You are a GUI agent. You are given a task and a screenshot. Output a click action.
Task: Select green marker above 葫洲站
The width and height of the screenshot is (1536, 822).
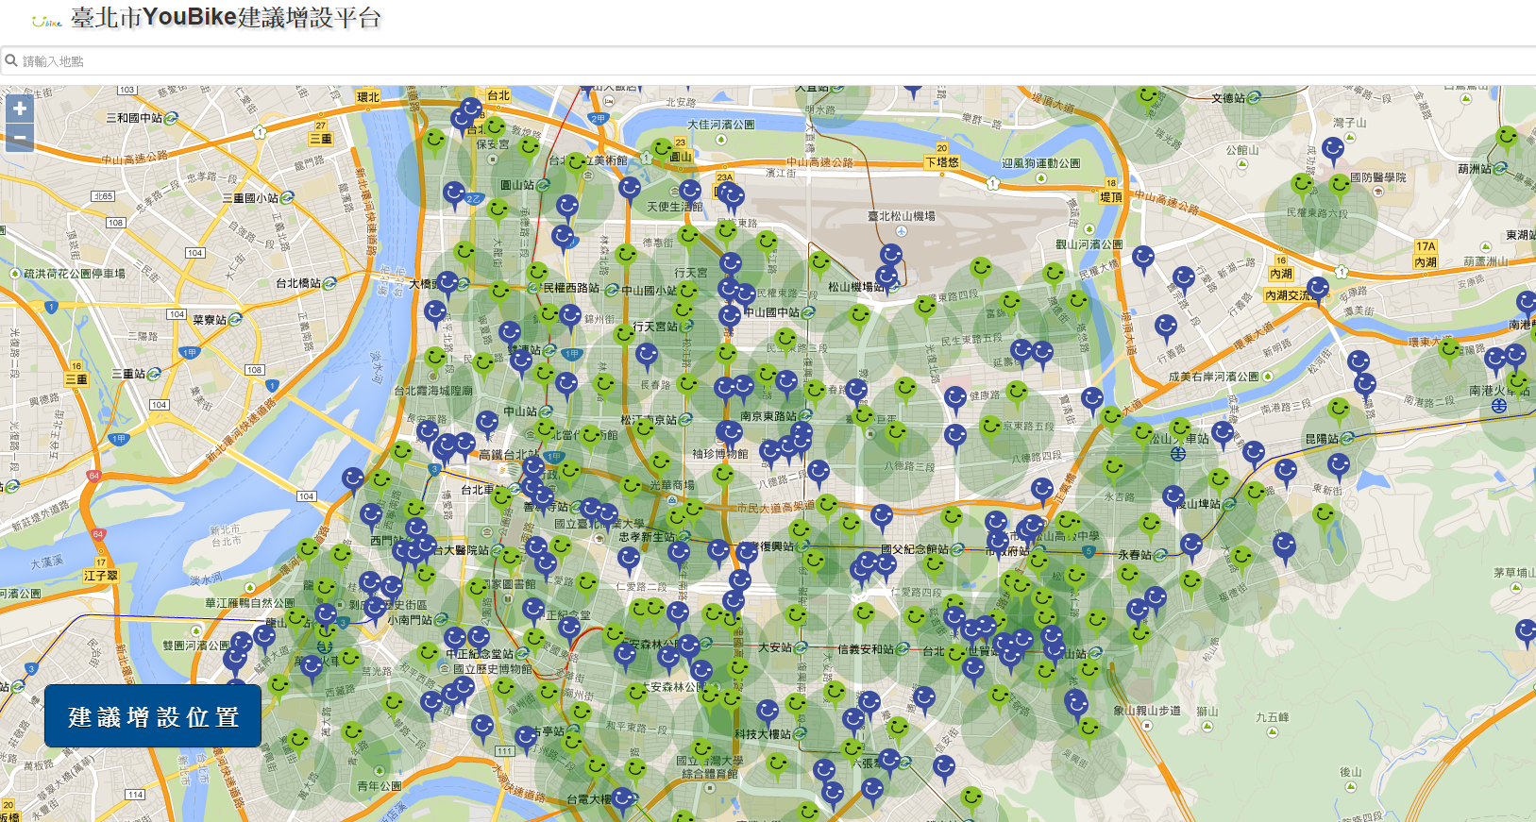[1508, 140]
